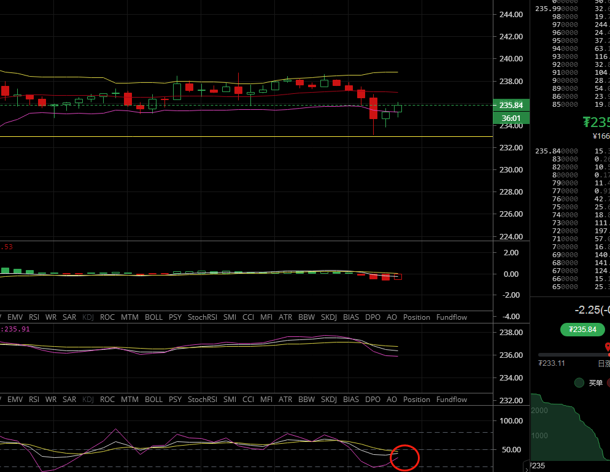Switch to SKDJ in the lower indicator row

pyautogui.click(x=329, y=400)
